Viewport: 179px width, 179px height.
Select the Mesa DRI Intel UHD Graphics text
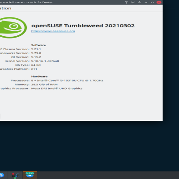click(57, 89)
